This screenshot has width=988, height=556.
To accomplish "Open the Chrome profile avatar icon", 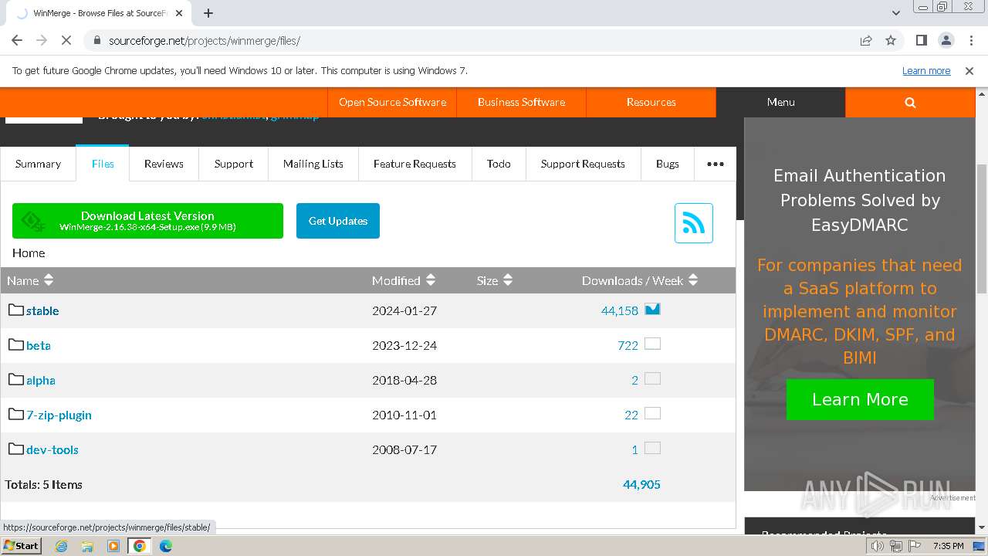I will point(946,41).
